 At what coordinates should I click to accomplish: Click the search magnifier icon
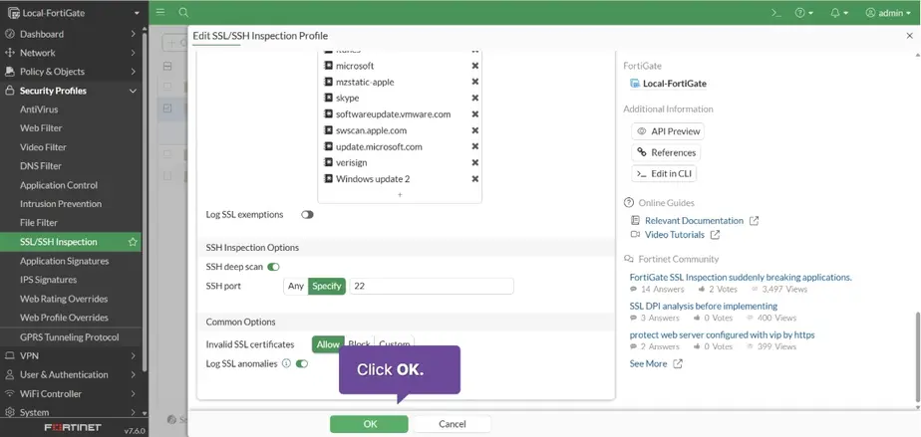click(183, 12)
